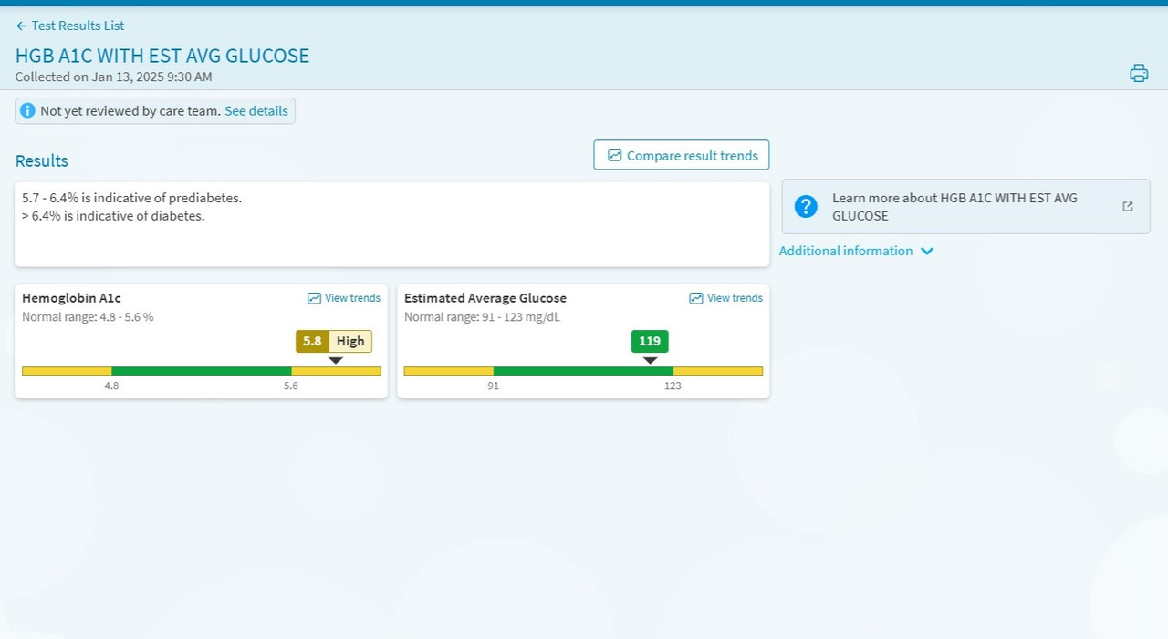Click the blue info icon beside review notice
This screenshot has height=639, width=1168.
(27, 110)
